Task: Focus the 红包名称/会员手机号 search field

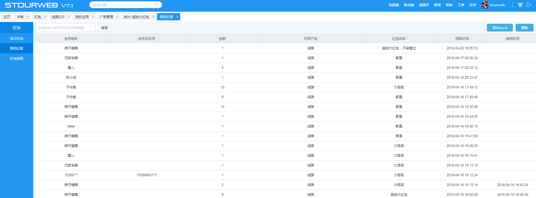Action: pyautogui.click(x=65, y=28)
